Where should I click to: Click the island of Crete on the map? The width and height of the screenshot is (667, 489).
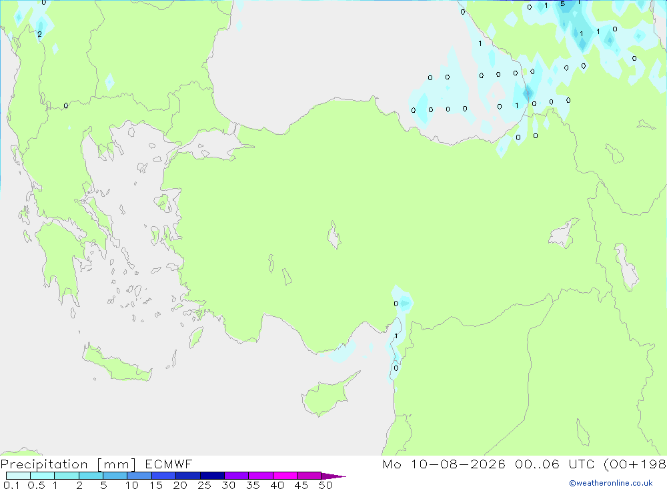[117, 364]
